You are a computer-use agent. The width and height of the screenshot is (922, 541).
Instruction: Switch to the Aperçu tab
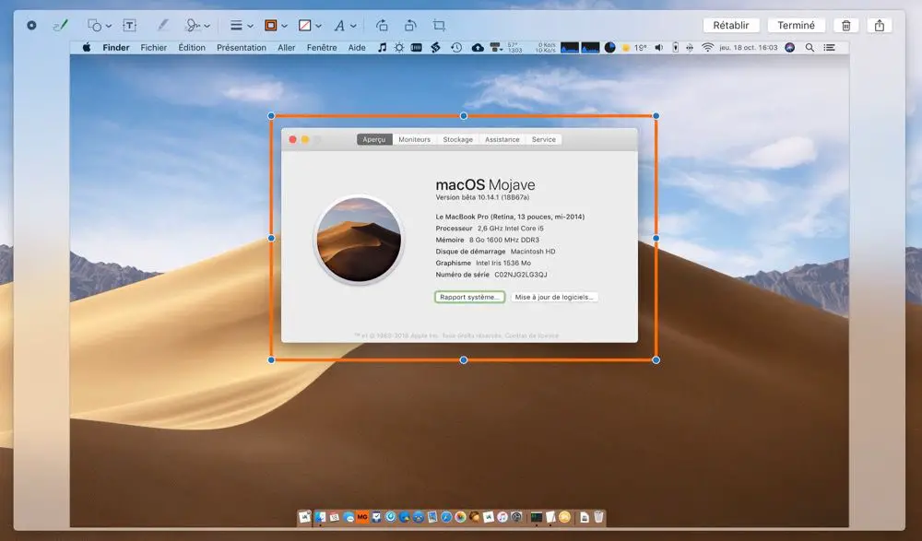(374, 139)
